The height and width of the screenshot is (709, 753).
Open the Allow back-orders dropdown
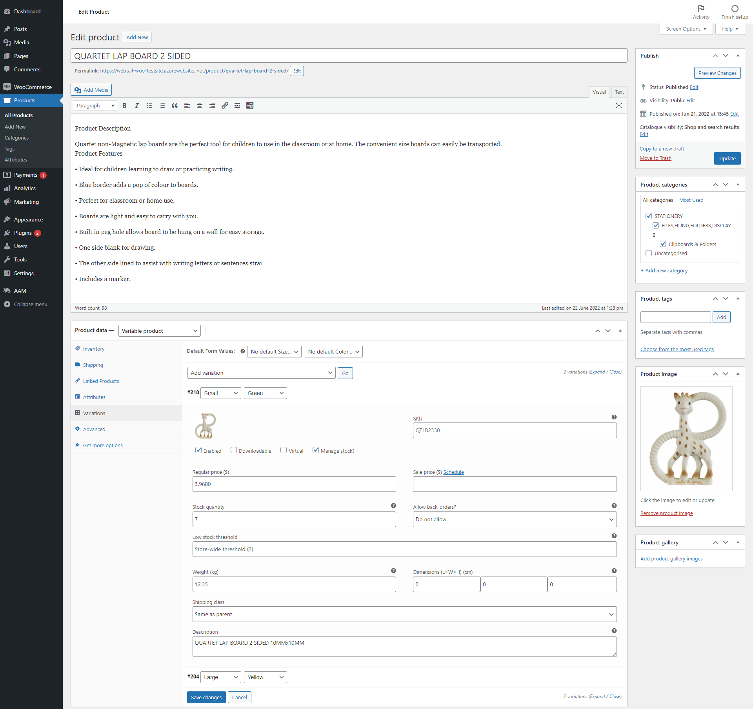514,519
